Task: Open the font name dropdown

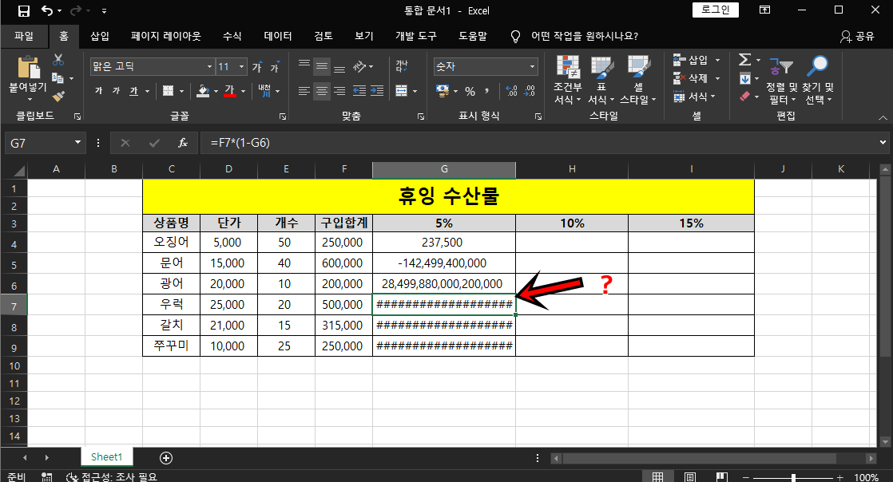Action: click(209, 67)
